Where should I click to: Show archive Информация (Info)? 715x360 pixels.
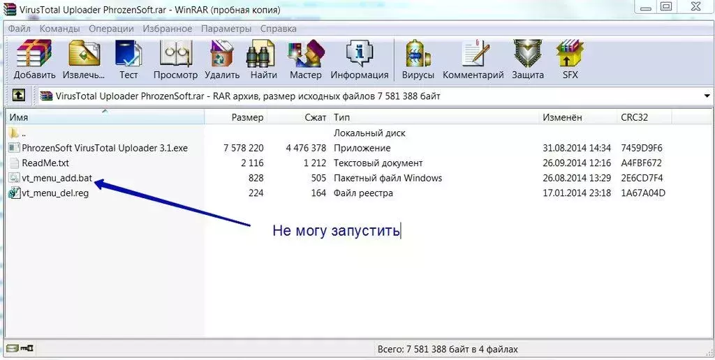click(360, 54)
